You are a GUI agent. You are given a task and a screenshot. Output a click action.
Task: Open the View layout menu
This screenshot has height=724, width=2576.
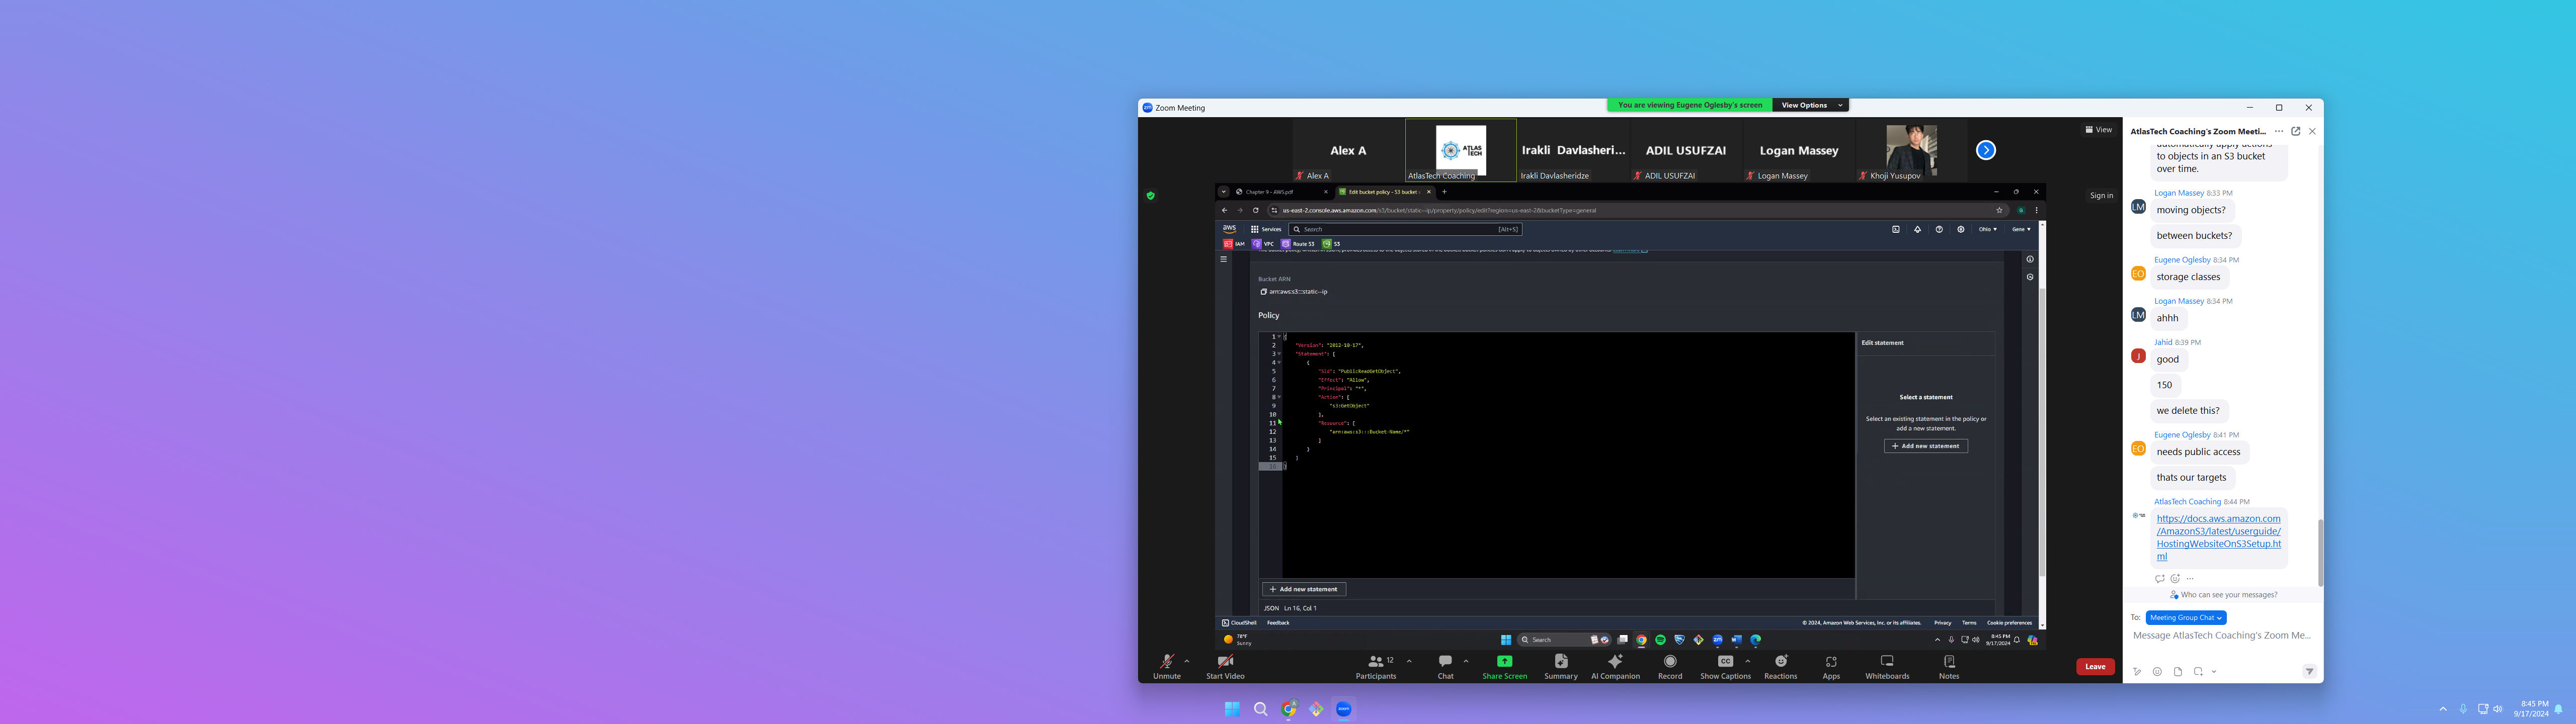click(x=2098, y=130)
